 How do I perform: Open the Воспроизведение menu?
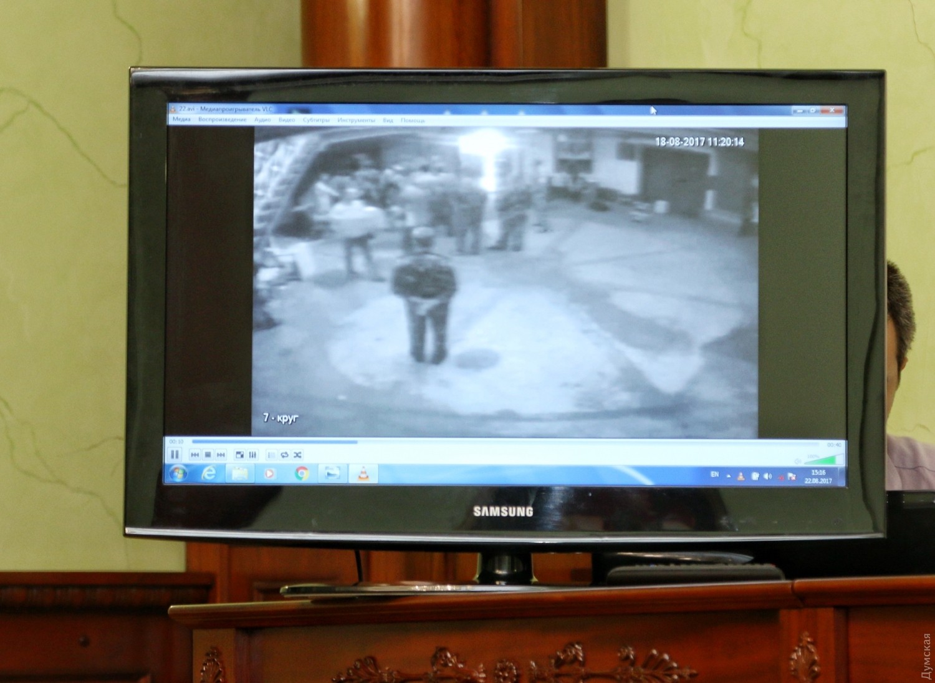[222, 119]
